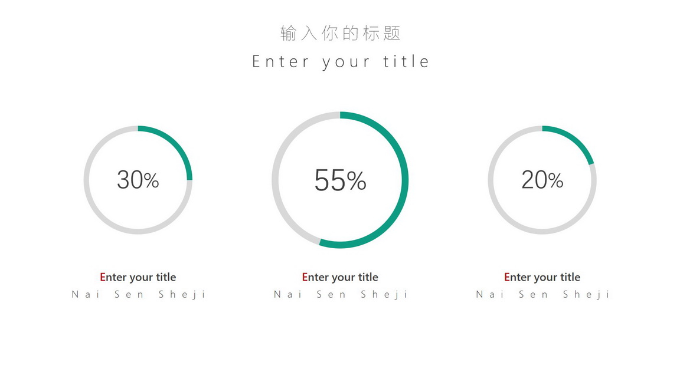Select 'Enter your title' under the 20% ring

click(x=542, y=277)
